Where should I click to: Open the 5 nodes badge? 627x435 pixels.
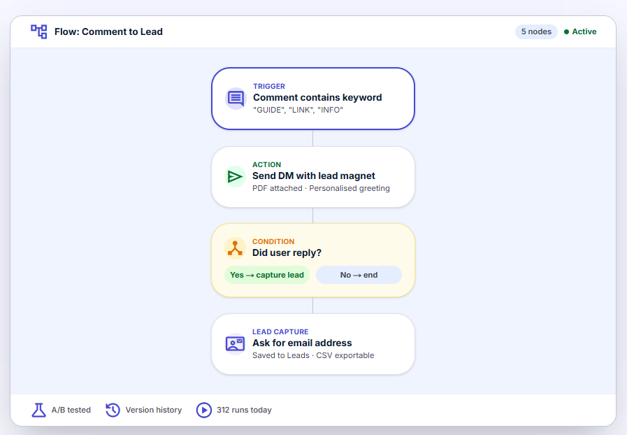pos(536,31)
